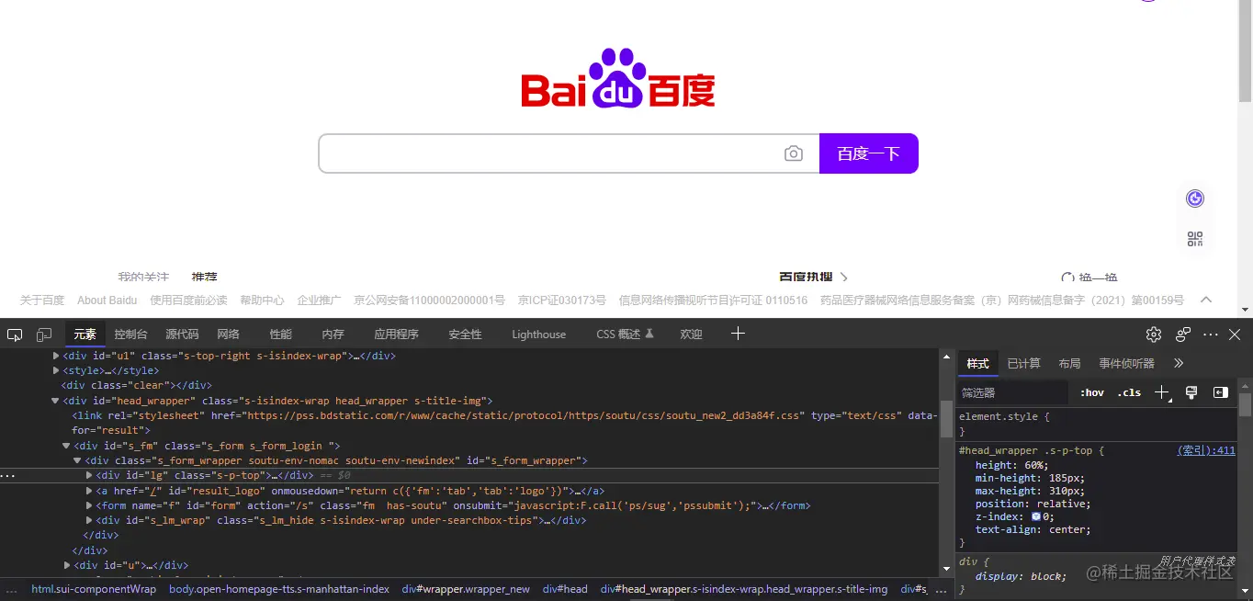The width and height of the screenshot is (1253, 601).
Task: Click the new style rule plus icon
Action: click(1161, 392)
